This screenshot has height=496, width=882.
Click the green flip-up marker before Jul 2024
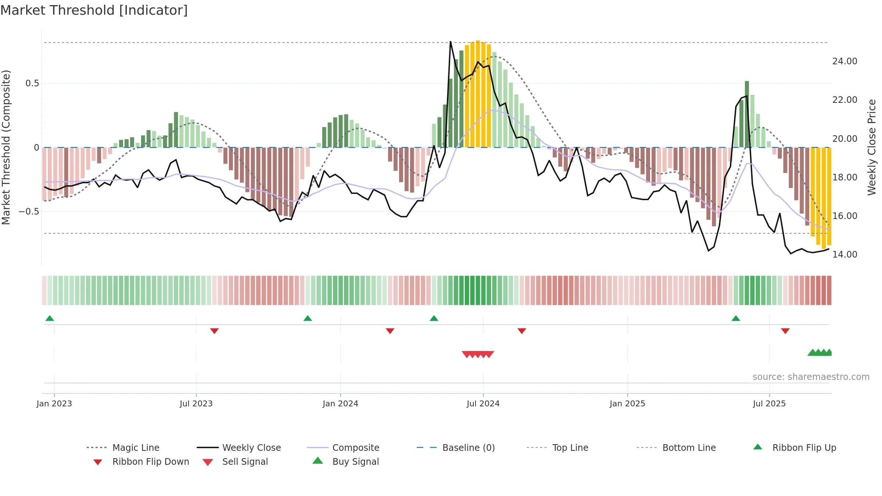pyautogui.click(x=434, y=318)
